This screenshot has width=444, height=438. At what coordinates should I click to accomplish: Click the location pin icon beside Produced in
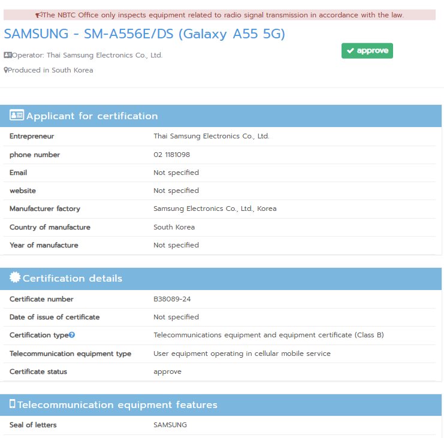[x=6, y=70]
